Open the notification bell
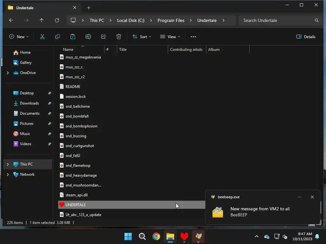The image size is (326, 244). (317, 236)
